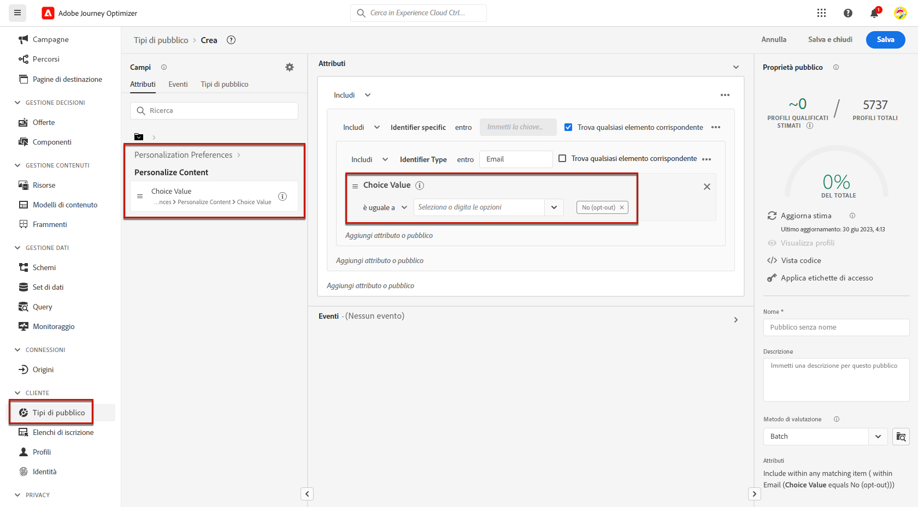Open Personalization Preferences breadcrumb
This screenshot has width=918, height=507.
pyautogui.click(x=183, y=155)
